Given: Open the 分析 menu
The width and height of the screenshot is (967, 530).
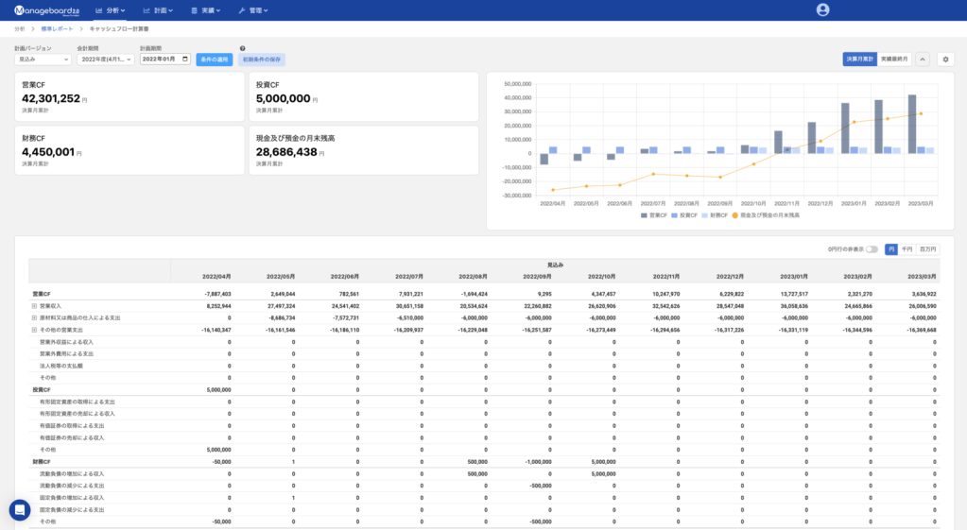Looking at the screenshot, I should coord(112,9).
